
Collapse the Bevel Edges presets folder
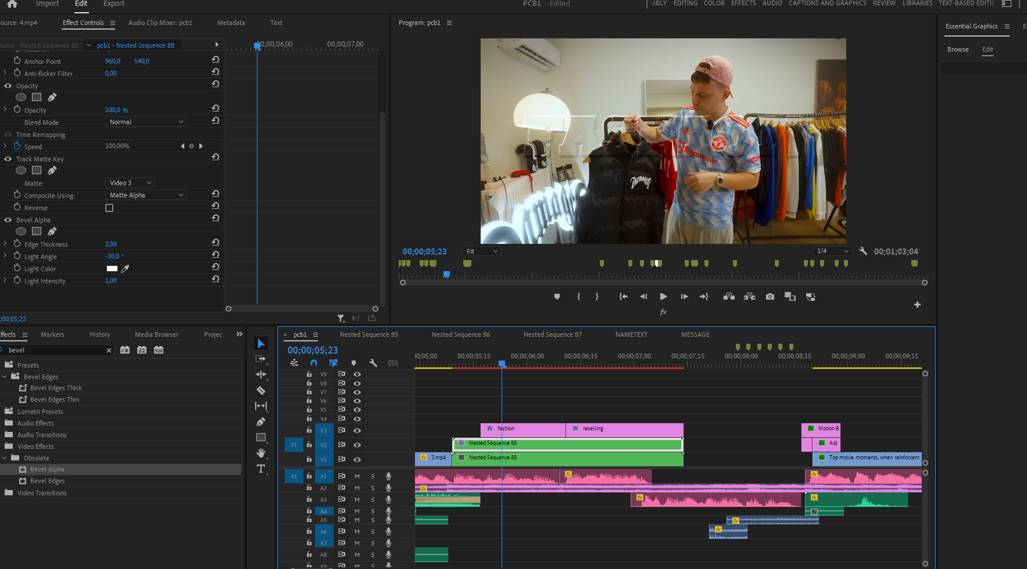coord(5,377)
